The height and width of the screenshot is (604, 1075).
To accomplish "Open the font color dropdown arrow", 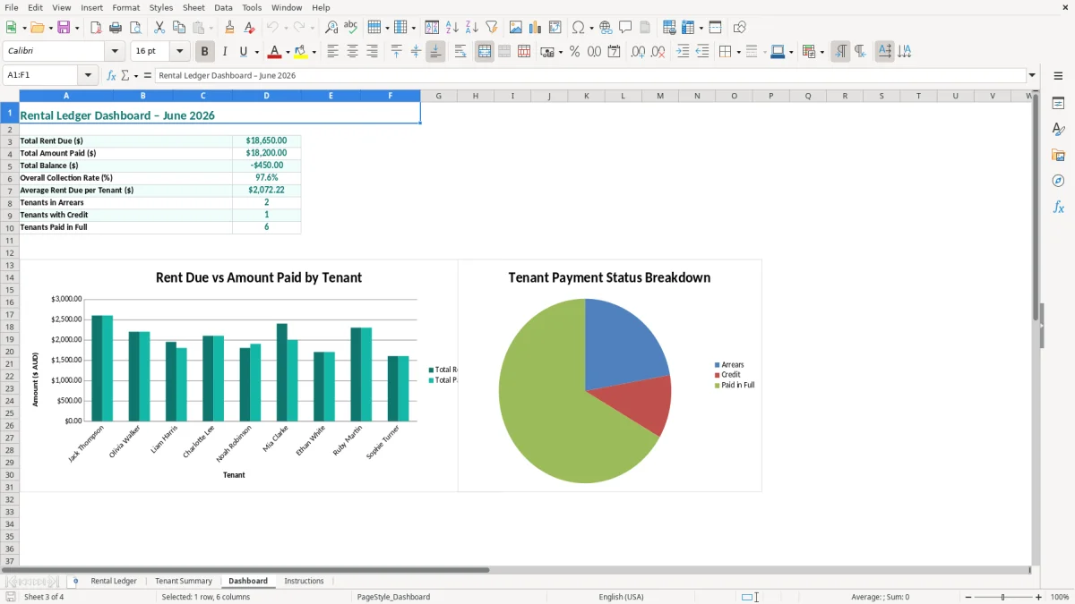I will tap(288, 53).
